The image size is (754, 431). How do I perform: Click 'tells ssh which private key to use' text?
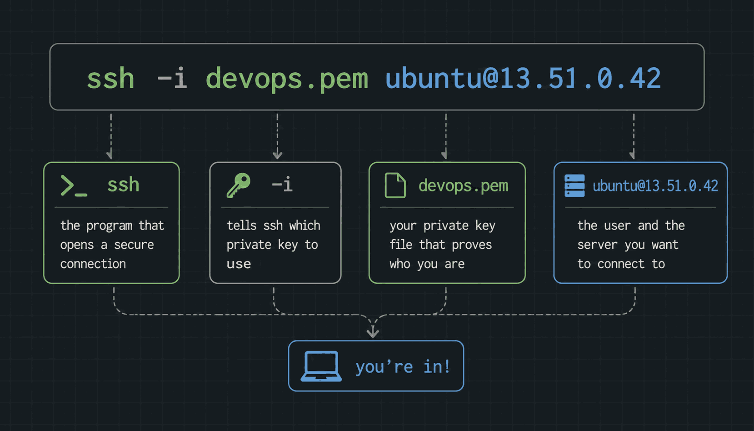click(273, 245)
